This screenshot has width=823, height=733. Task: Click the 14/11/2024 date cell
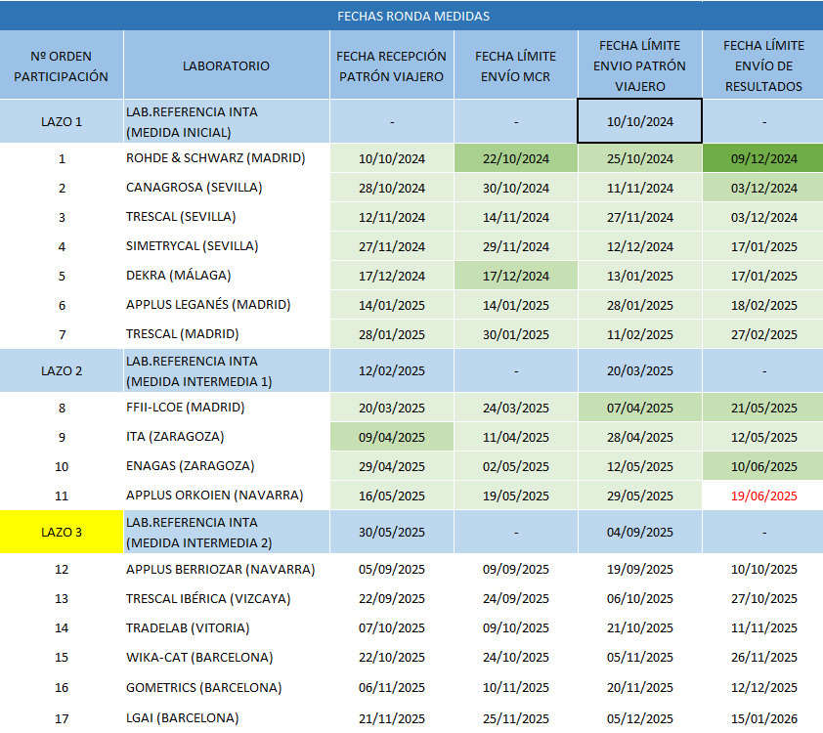coord(516,217)
